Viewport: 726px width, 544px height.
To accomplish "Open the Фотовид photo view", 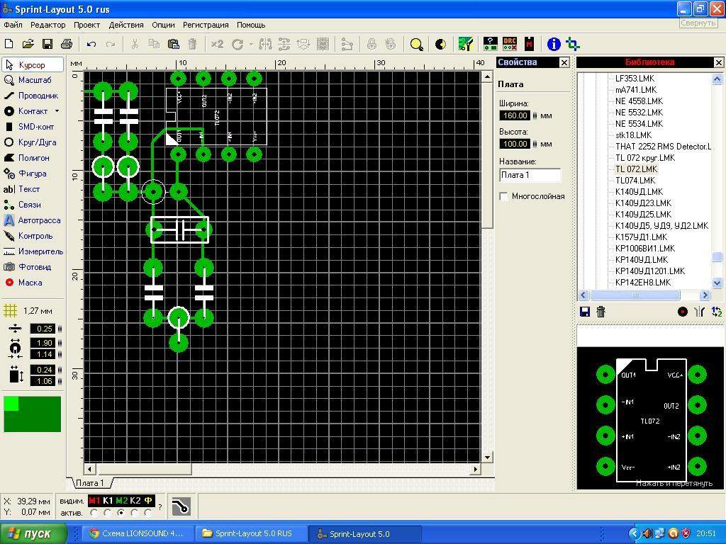I will click(31, 267).
